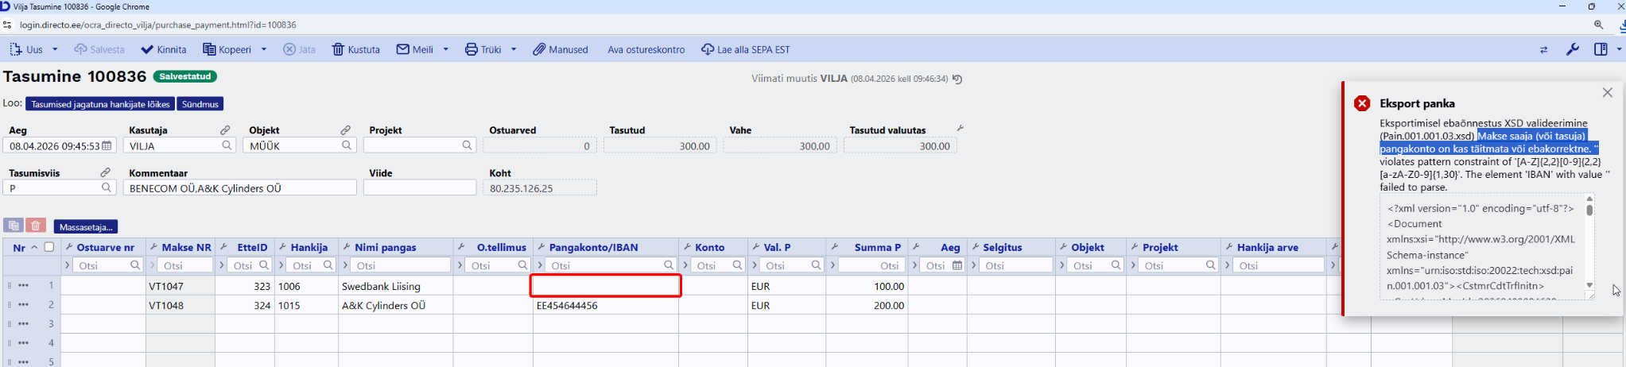This screenshot has width=1626, height=367.
Task: Open the Manused attachments paperclip
Action: pyautogui.click(x=561, y=49)
